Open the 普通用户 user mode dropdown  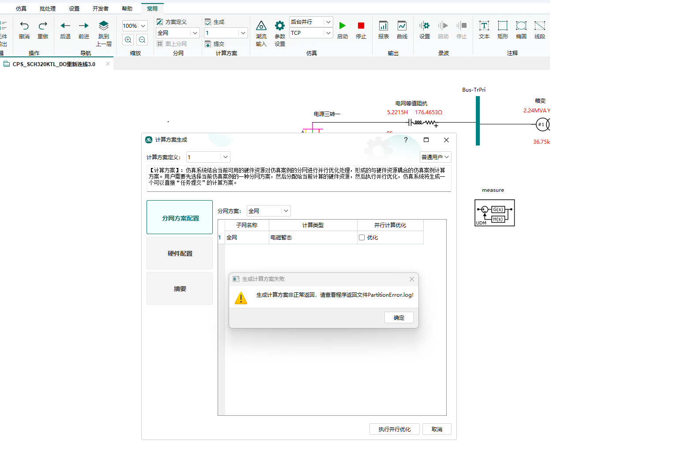(435, 157)
